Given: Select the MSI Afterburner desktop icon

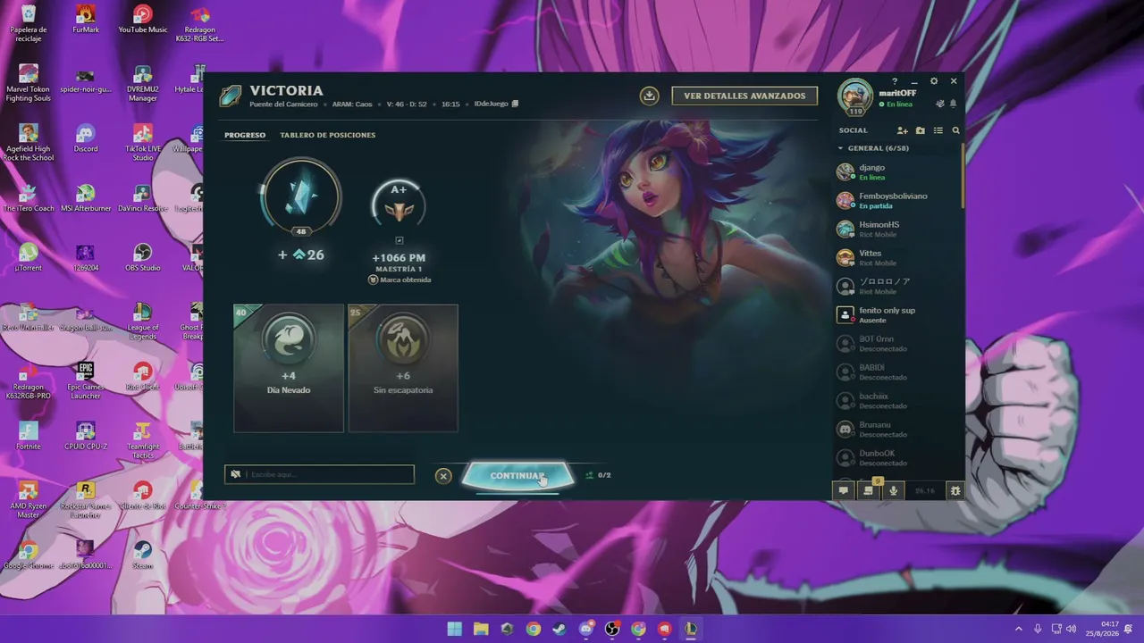Looking at the screenshot, I should coord(86,198).
